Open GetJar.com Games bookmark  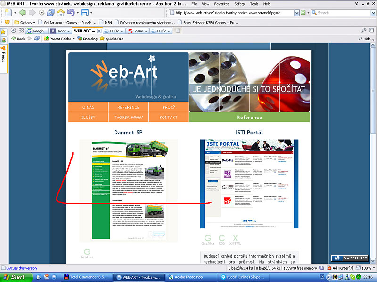pos(67,22)
